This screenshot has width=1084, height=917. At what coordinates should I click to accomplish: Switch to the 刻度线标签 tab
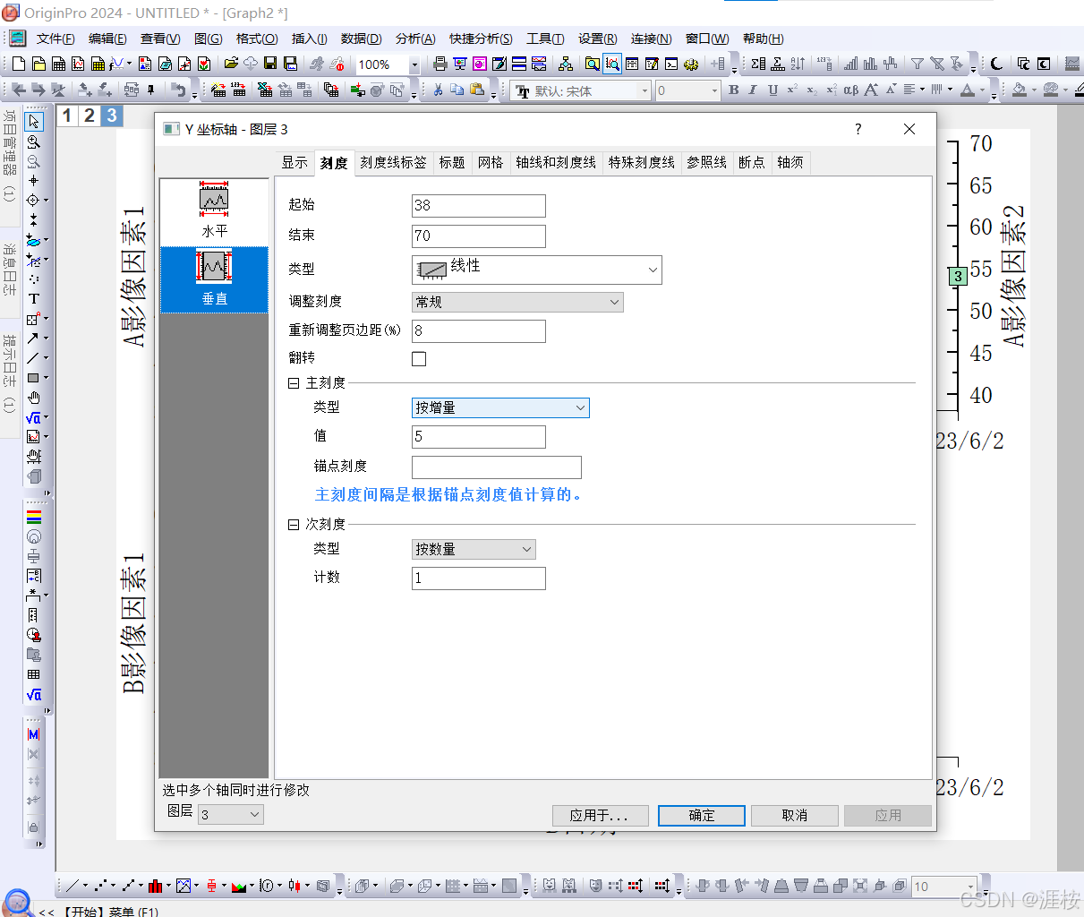(394, 162)
